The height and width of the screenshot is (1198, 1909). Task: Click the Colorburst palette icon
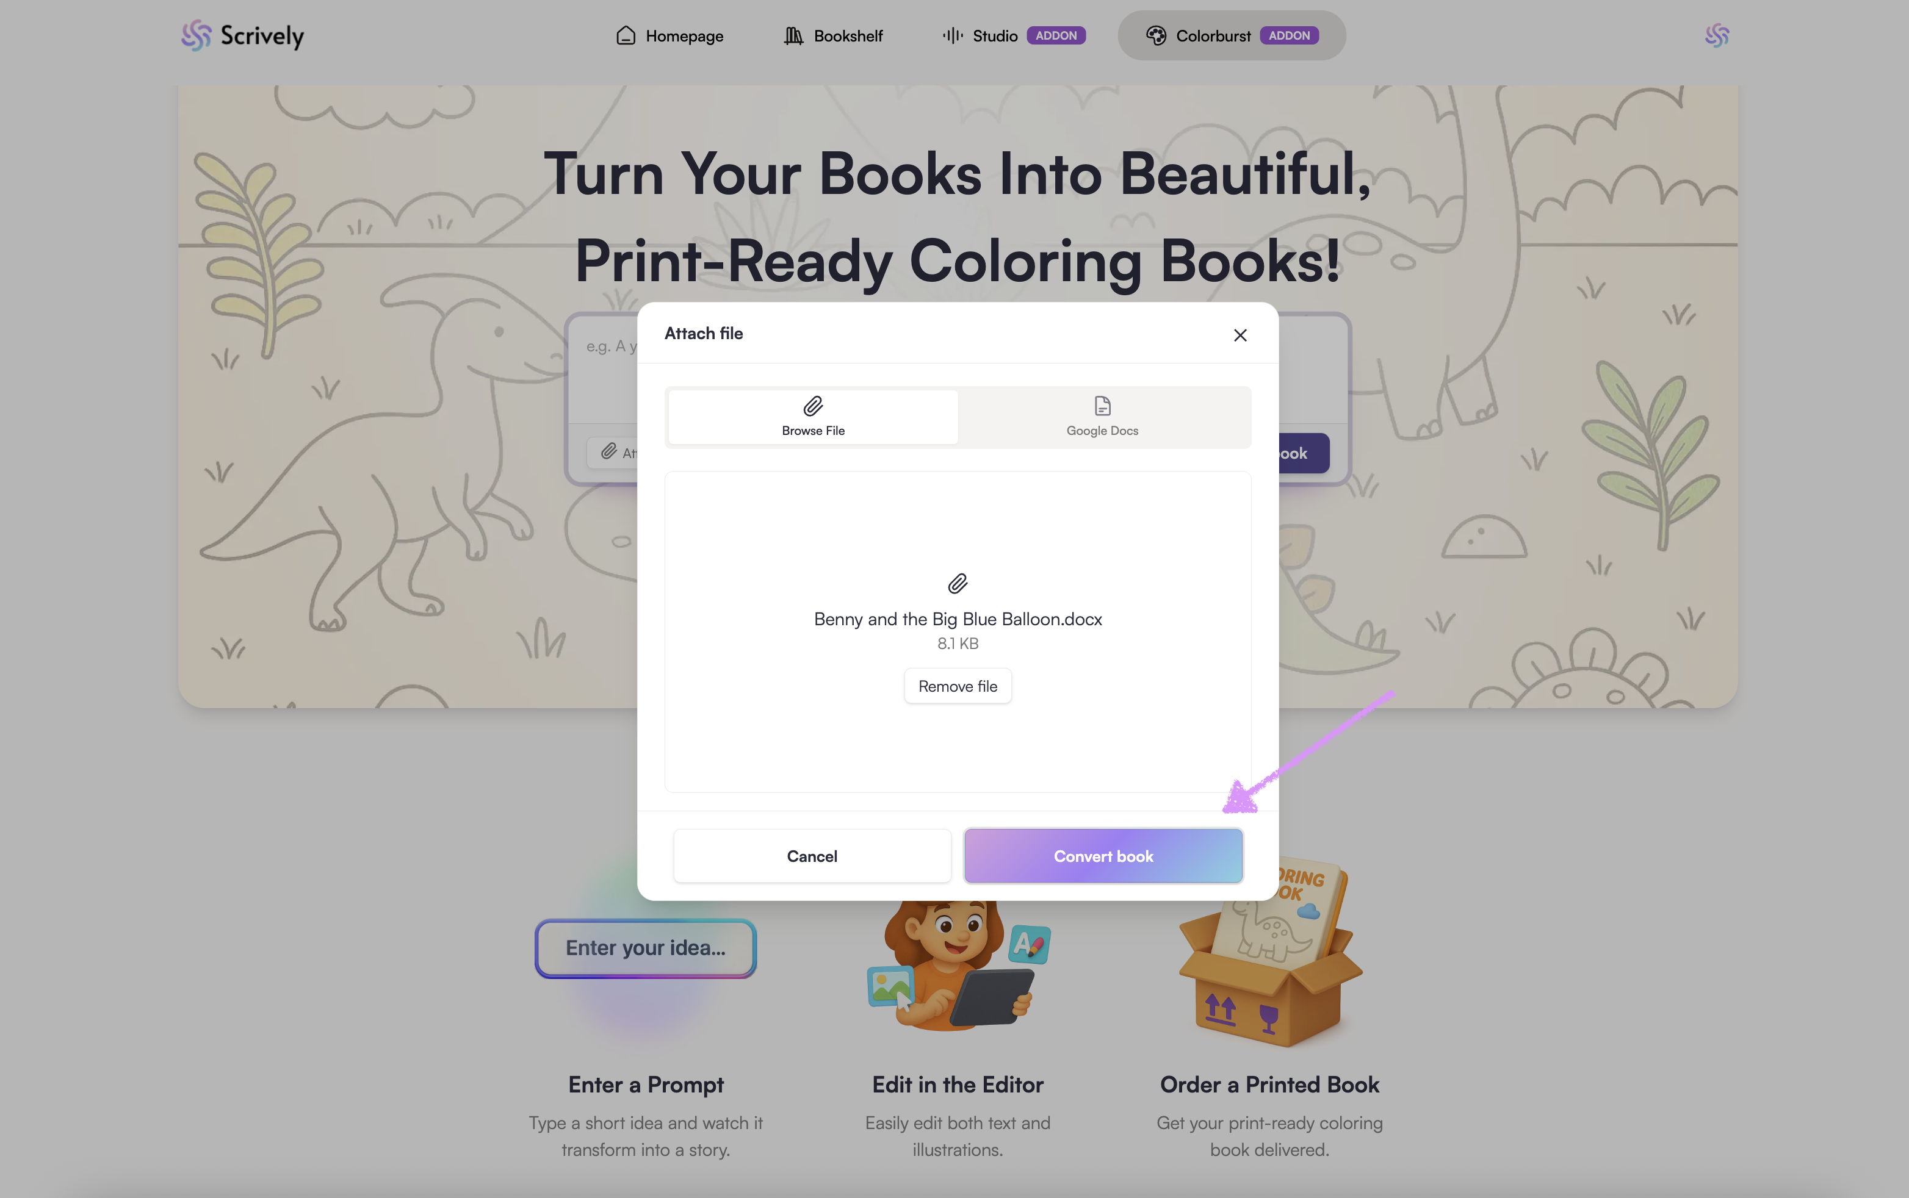click(1156, 35)
